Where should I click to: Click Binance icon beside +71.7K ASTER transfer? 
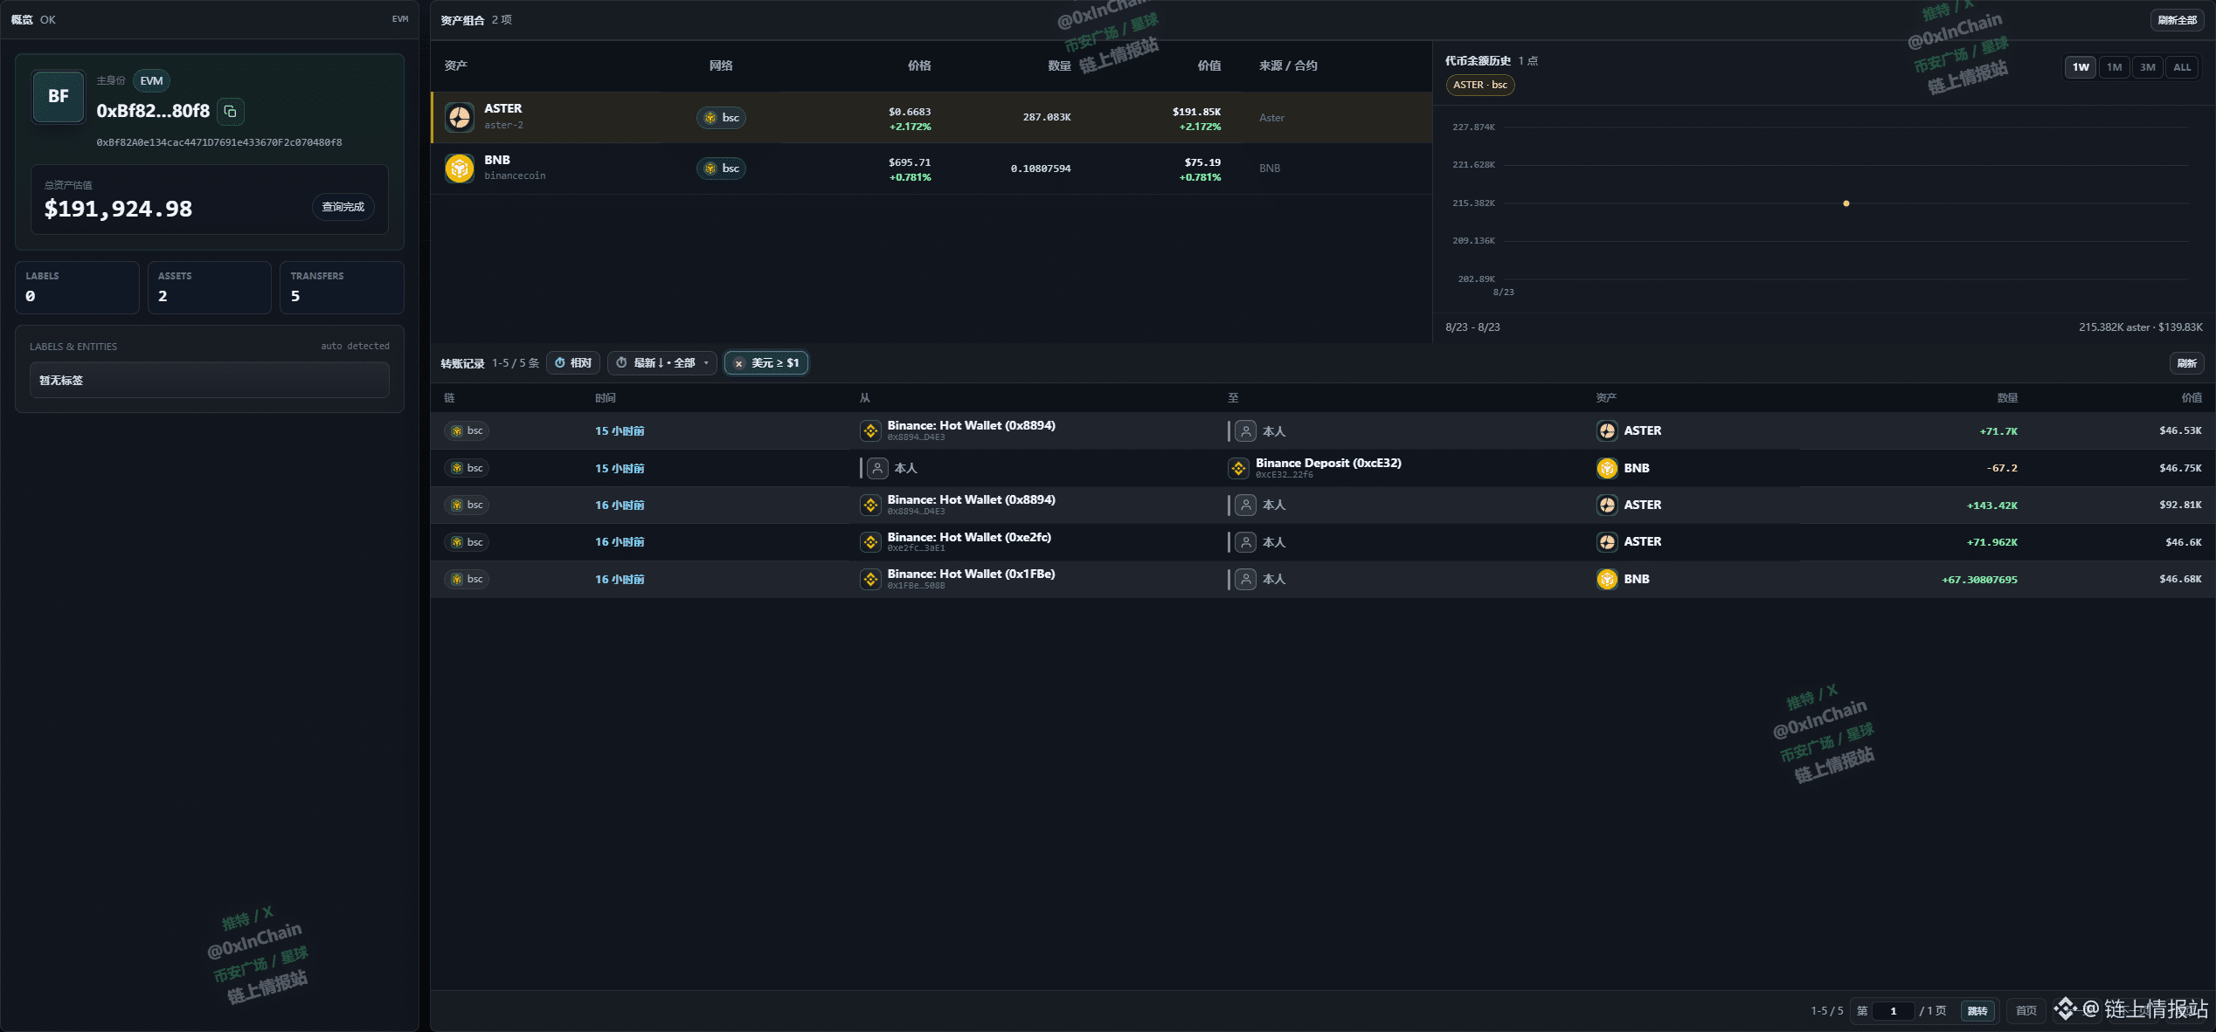point(870,431)
